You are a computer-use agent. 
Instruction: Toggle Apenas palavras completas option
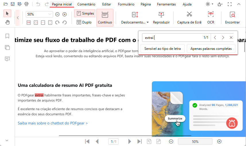pos(211,49)
